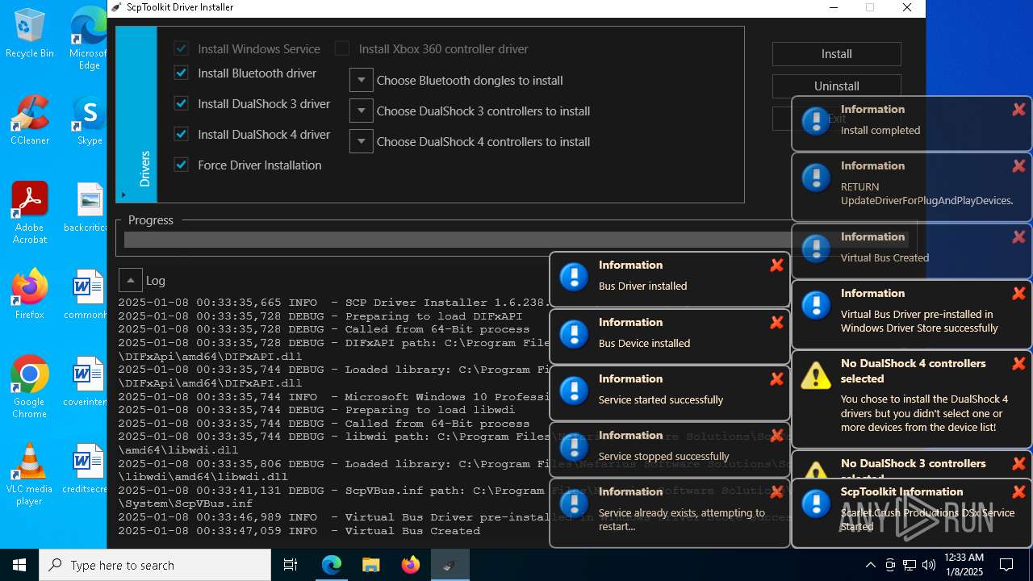Dismiss the 'Bus Device installed' notification
Image resolution: width=1033 pixels, height=581 pixels.
776,323
